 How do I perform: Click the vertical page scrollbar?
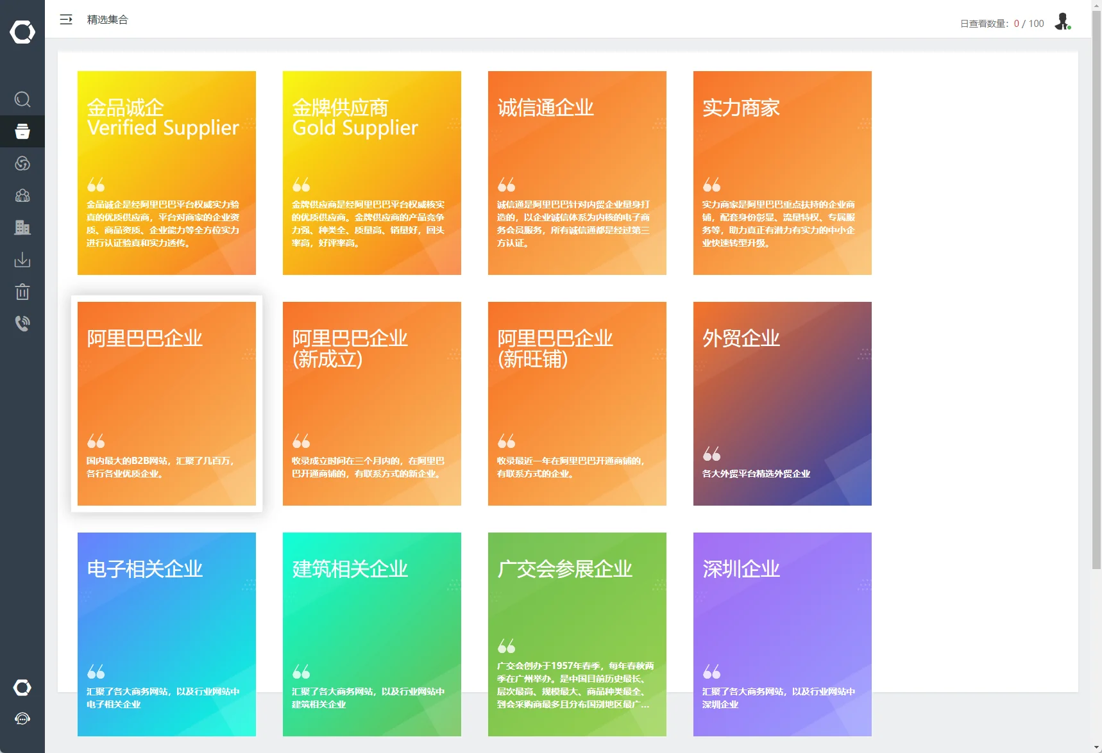click(1096, 288)
